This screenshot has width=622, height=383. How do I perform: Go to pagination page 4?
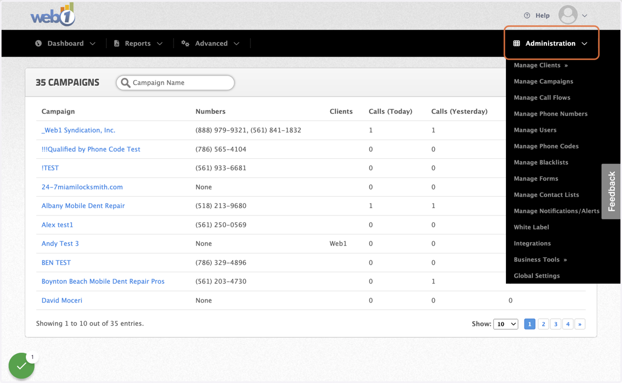click(x=568, y=324)
